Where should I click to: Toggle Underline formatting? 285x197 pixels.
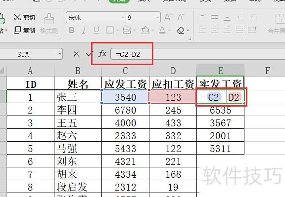pyautogui.click(x=96, y=30)
